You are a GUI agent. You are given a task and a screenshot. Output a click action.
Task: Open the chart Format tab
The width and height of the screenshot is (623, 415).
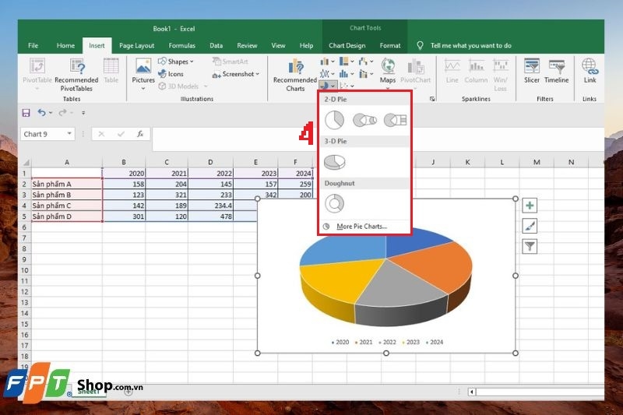[x=390, y=46]
